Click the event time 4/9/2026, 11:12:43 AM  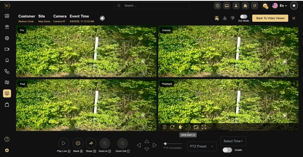82,22
